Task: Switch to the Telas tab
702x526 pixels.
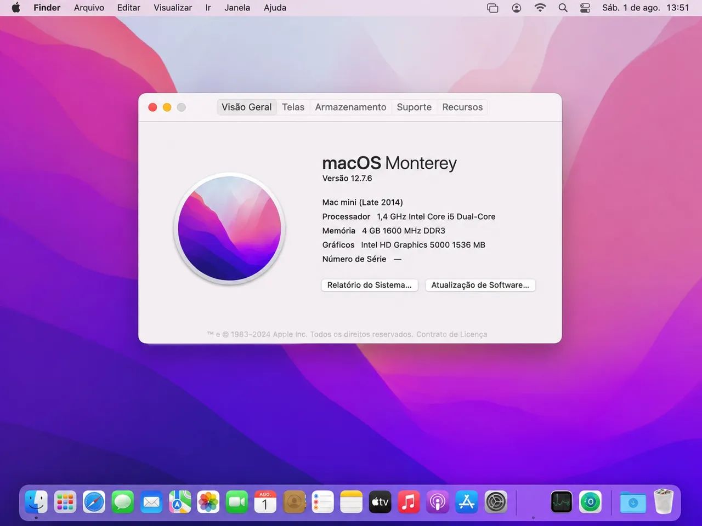Action: pos(293,107)
